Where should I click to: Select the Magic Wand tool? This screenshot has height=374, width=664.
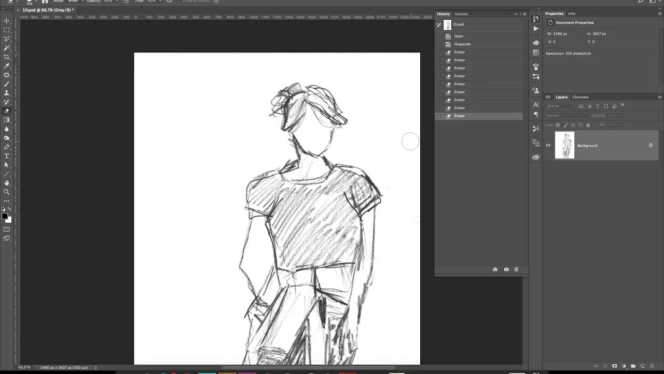coord(7,48)
